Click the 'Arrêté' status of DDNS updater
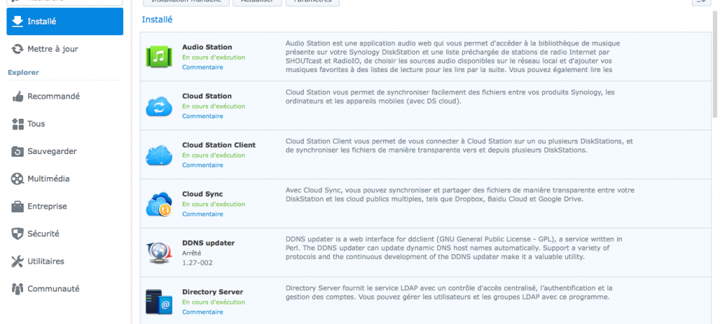 (x=192, y=253)
